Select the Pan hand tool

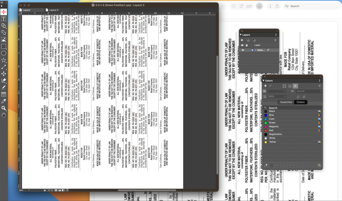point(4,115)
